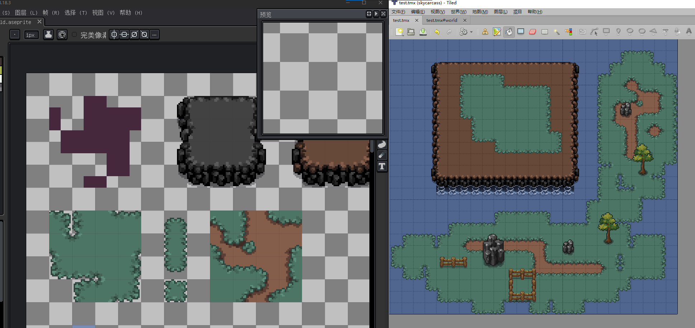
Task: Play animation in the 预览 preview window
Action: [x=376, y=14]
